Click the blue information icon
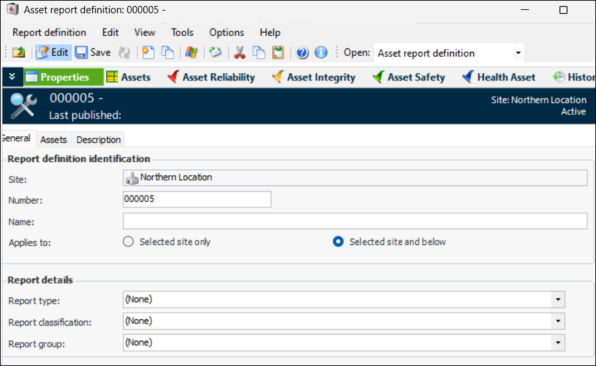 click(321, 52)
